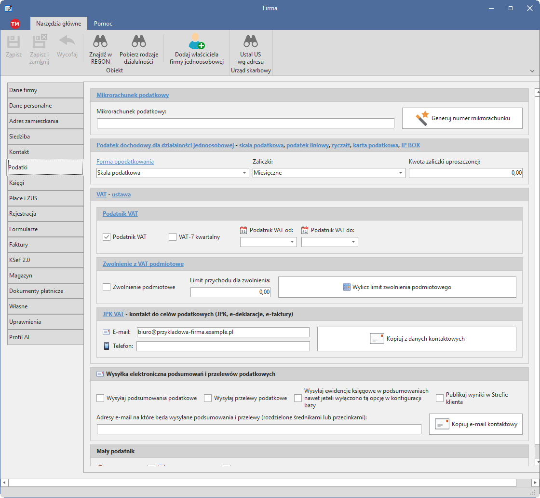Tick the Zwolnienie podmiotowe checkbox
The width and height of the screenshot is (540, 498).
[107, 287]
